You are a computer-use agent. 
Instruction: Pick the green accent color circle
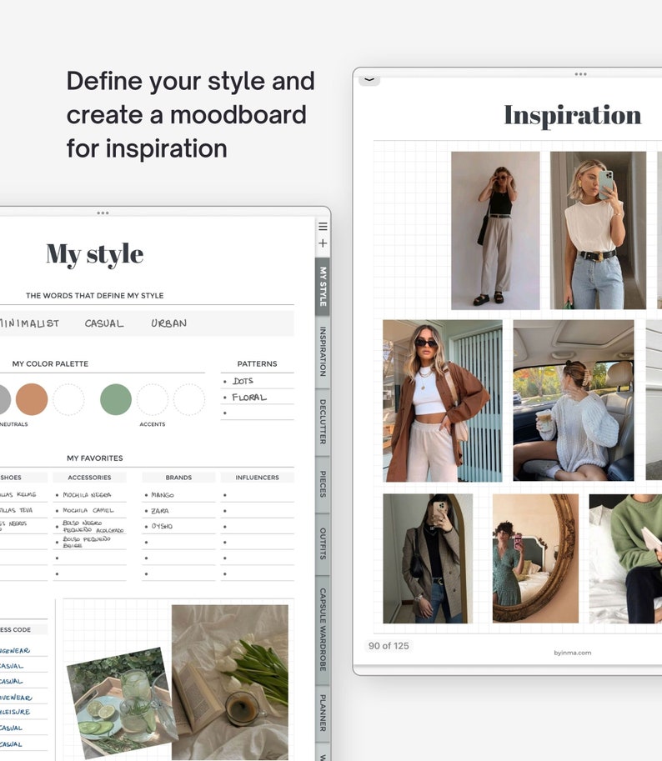tap(116, 399)
